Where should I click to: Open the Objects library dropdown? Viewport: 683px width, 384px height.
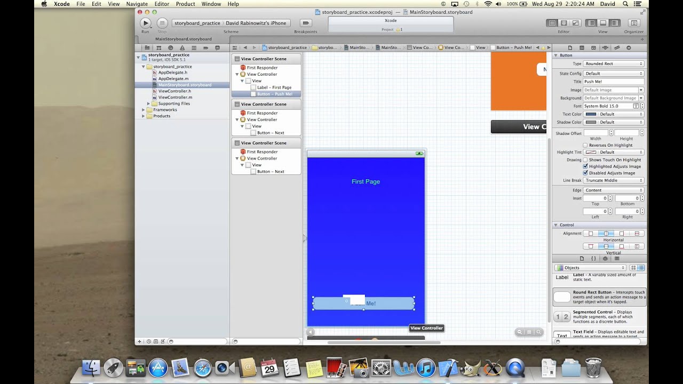tap(590, 267)
